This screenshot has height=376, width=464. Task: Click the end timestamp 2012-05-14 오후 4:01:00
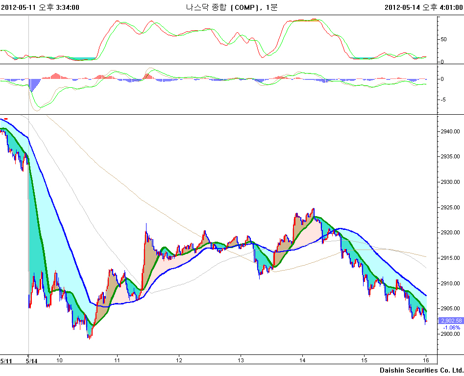click(423, 7)
